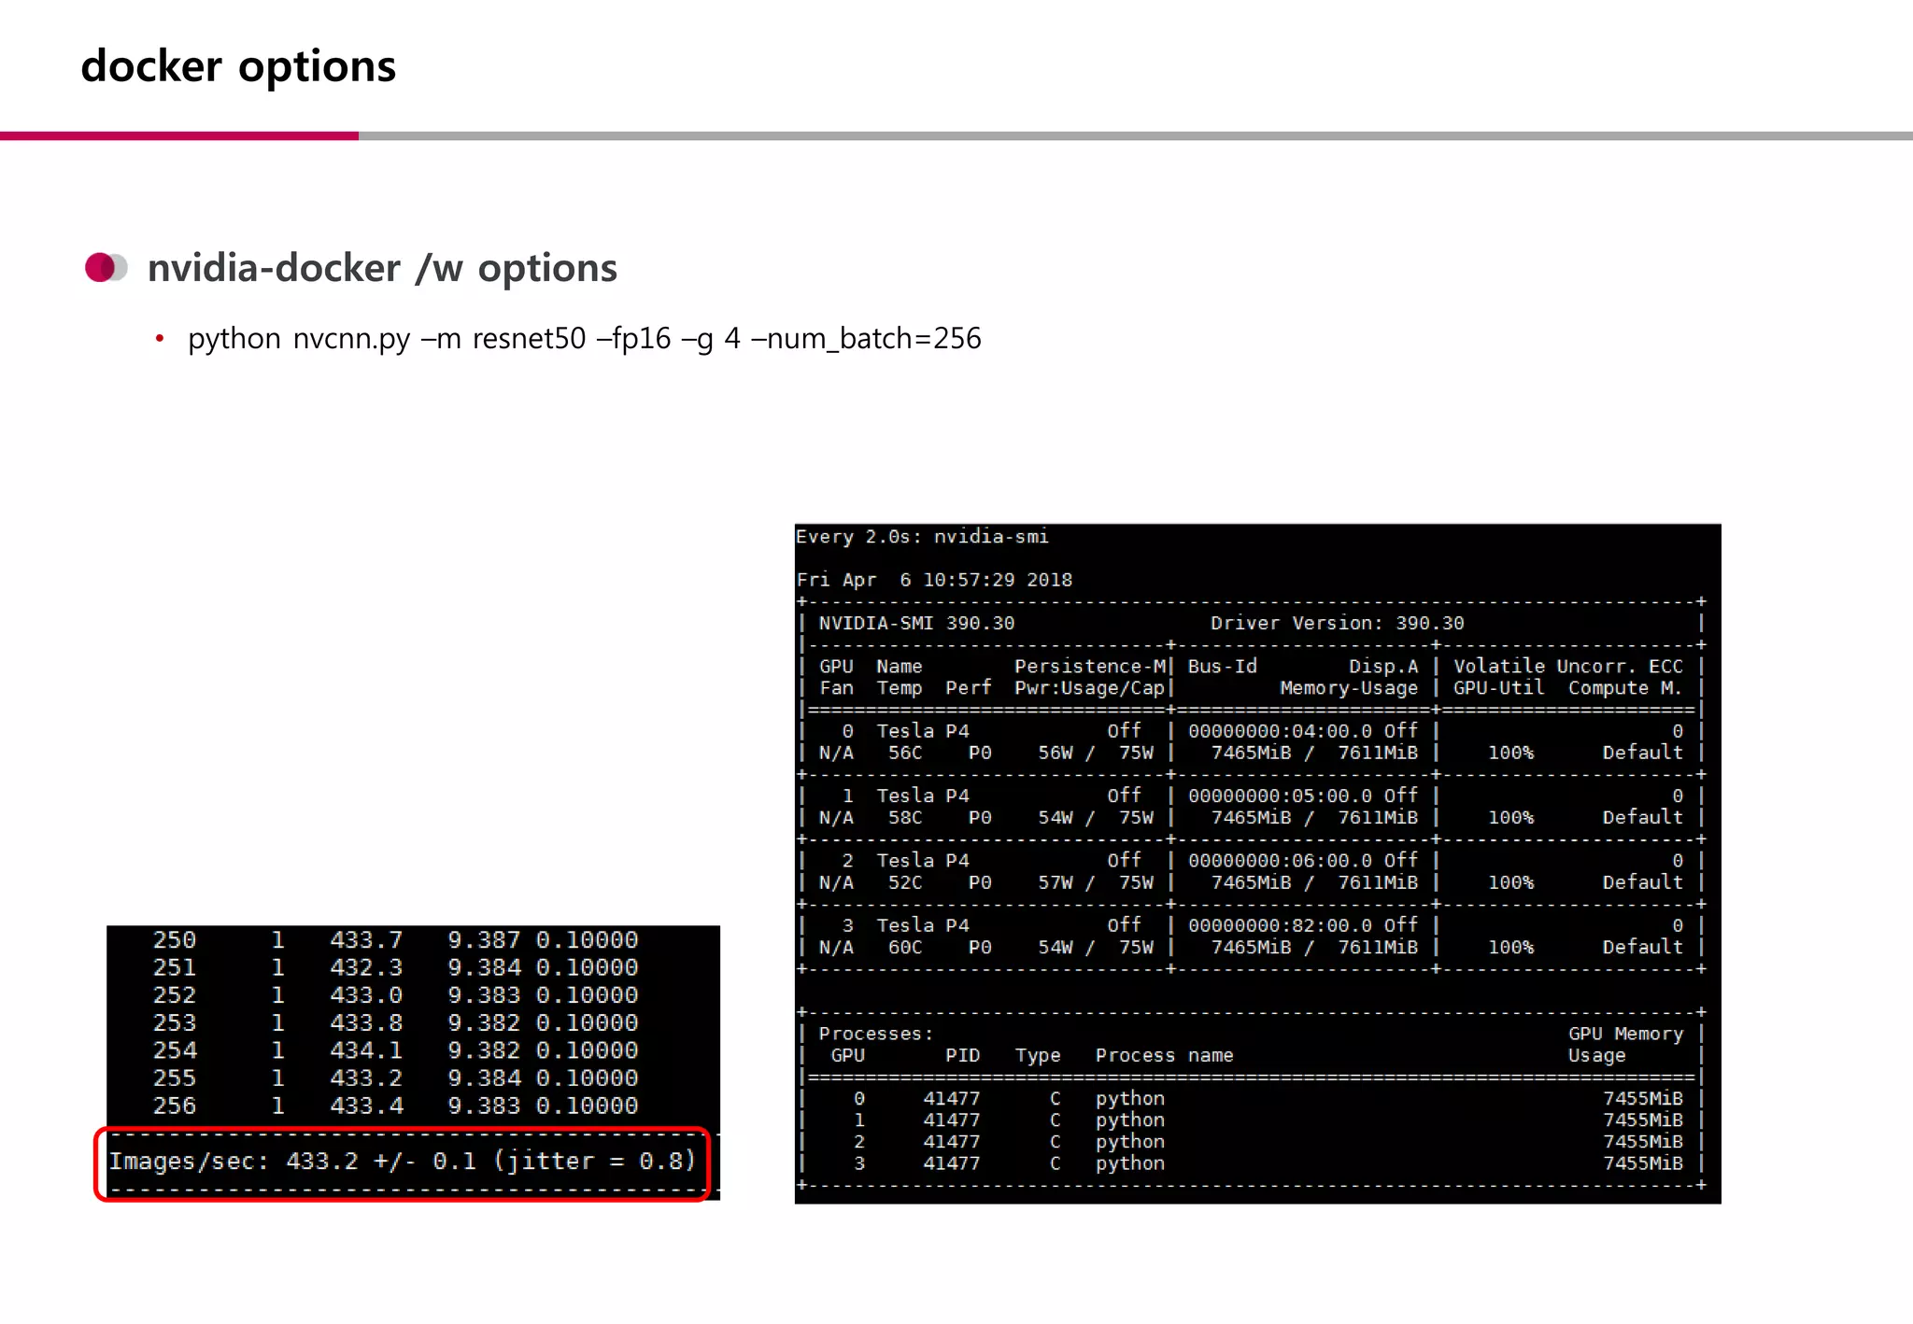Image resolution: width=1913 pixels, height=1324 pixels.
Task: Click the 'Volatile Uncorr. ECC' header
Action: [x=1568, y=667]
